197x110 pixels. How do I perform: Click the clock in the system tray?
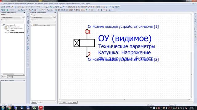(x=191, y=108)
